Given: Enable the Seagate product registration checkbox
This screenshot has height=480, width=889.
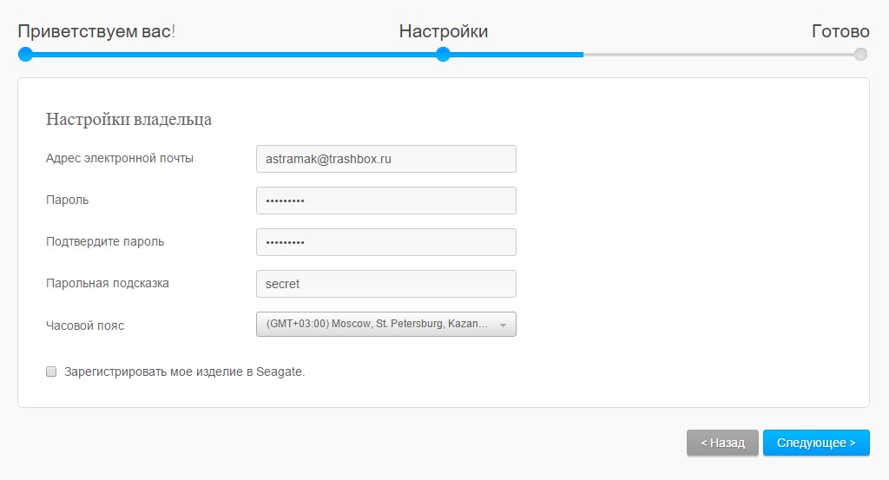Looking at the screenshot, I should pos(51,372).
